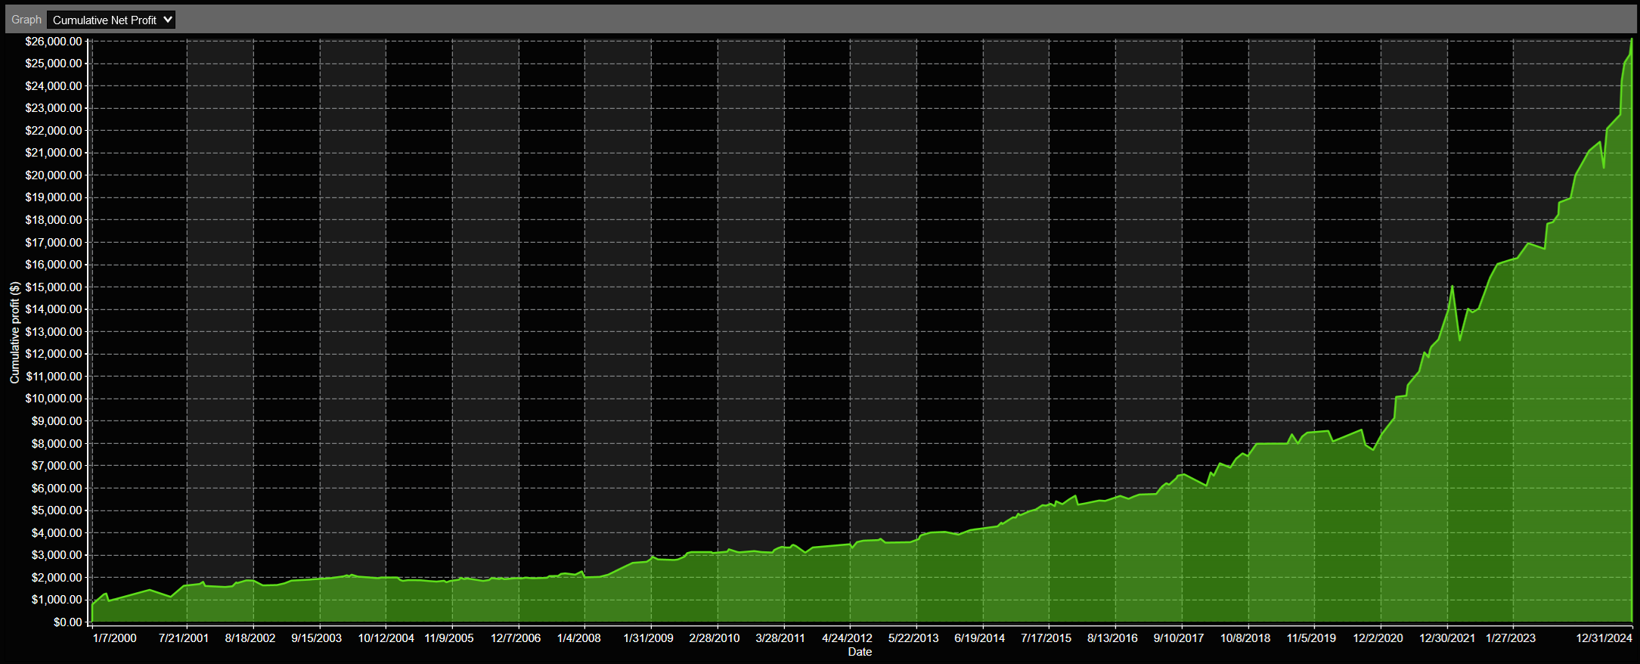
Task: Click the 7/17/2015 date label
Action: click(x=1046, y=638)
